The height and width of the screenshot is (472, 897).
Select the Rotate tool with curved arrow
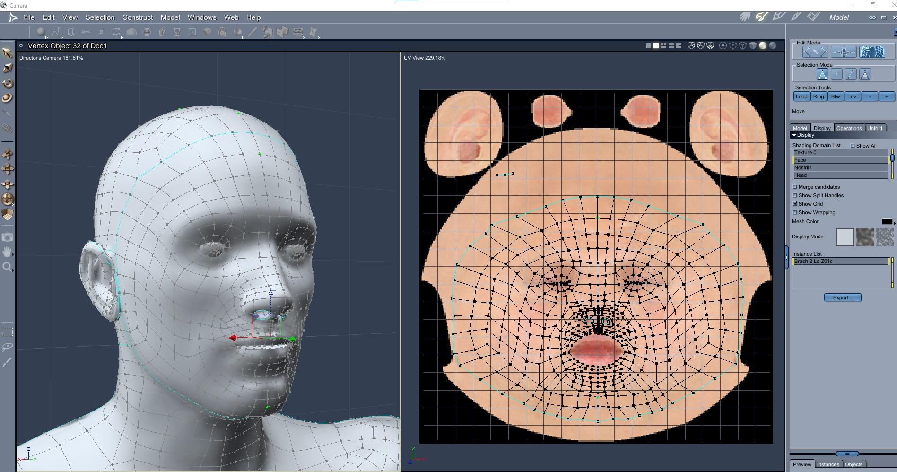pyautogui.click(x=7, y=83)
